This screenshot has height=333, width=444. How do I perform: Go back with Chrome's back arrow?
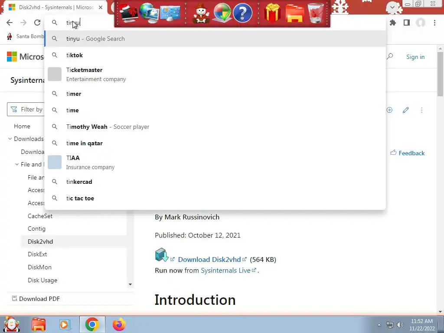pos(10,23)
